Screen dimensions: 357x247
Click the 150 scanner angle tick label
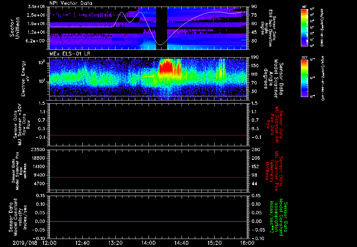click(255, 66)
